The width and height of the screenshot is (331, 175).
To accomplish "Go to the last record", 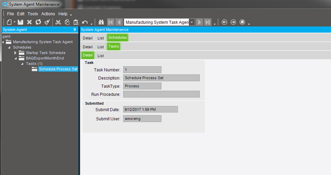I will click(208, 22).
